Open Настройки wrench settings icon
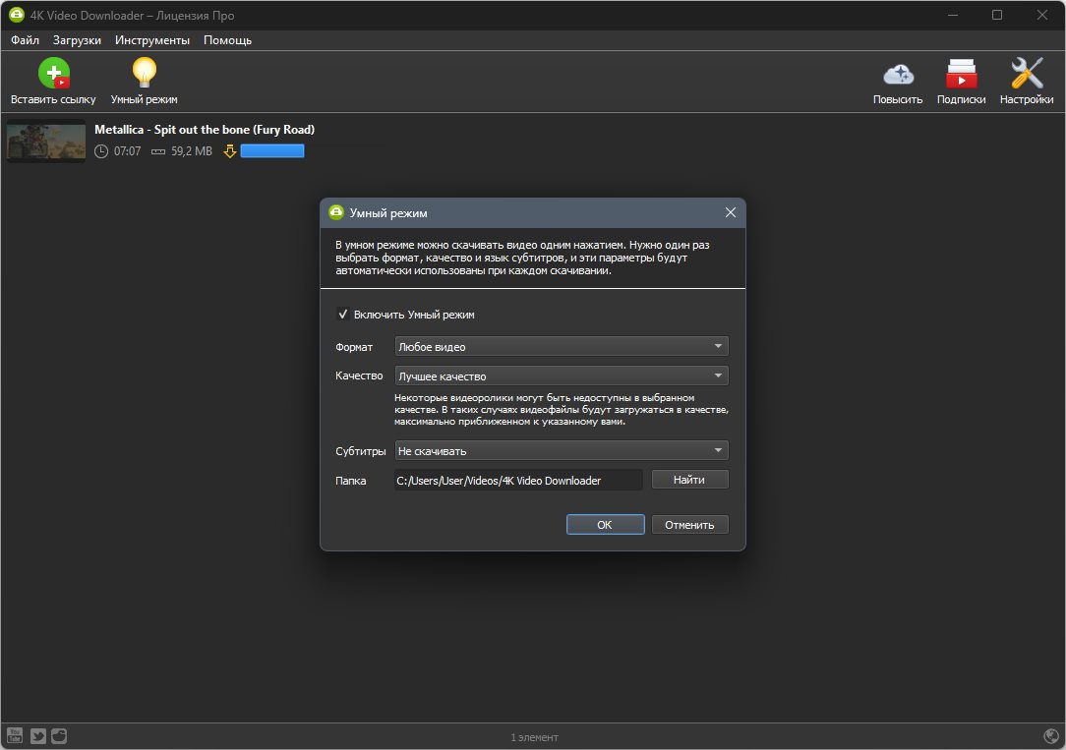The height and width of the screenshot is (750, 1066). (x=1027, y=74)
